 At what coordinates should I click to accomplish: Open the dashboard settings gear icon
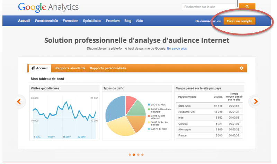click(241, 68)
